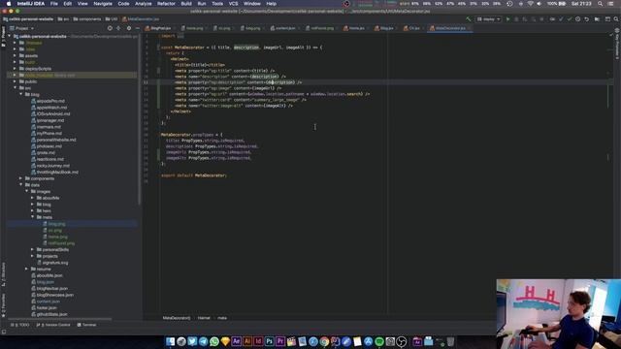Expand the public folder

[16, 81]
